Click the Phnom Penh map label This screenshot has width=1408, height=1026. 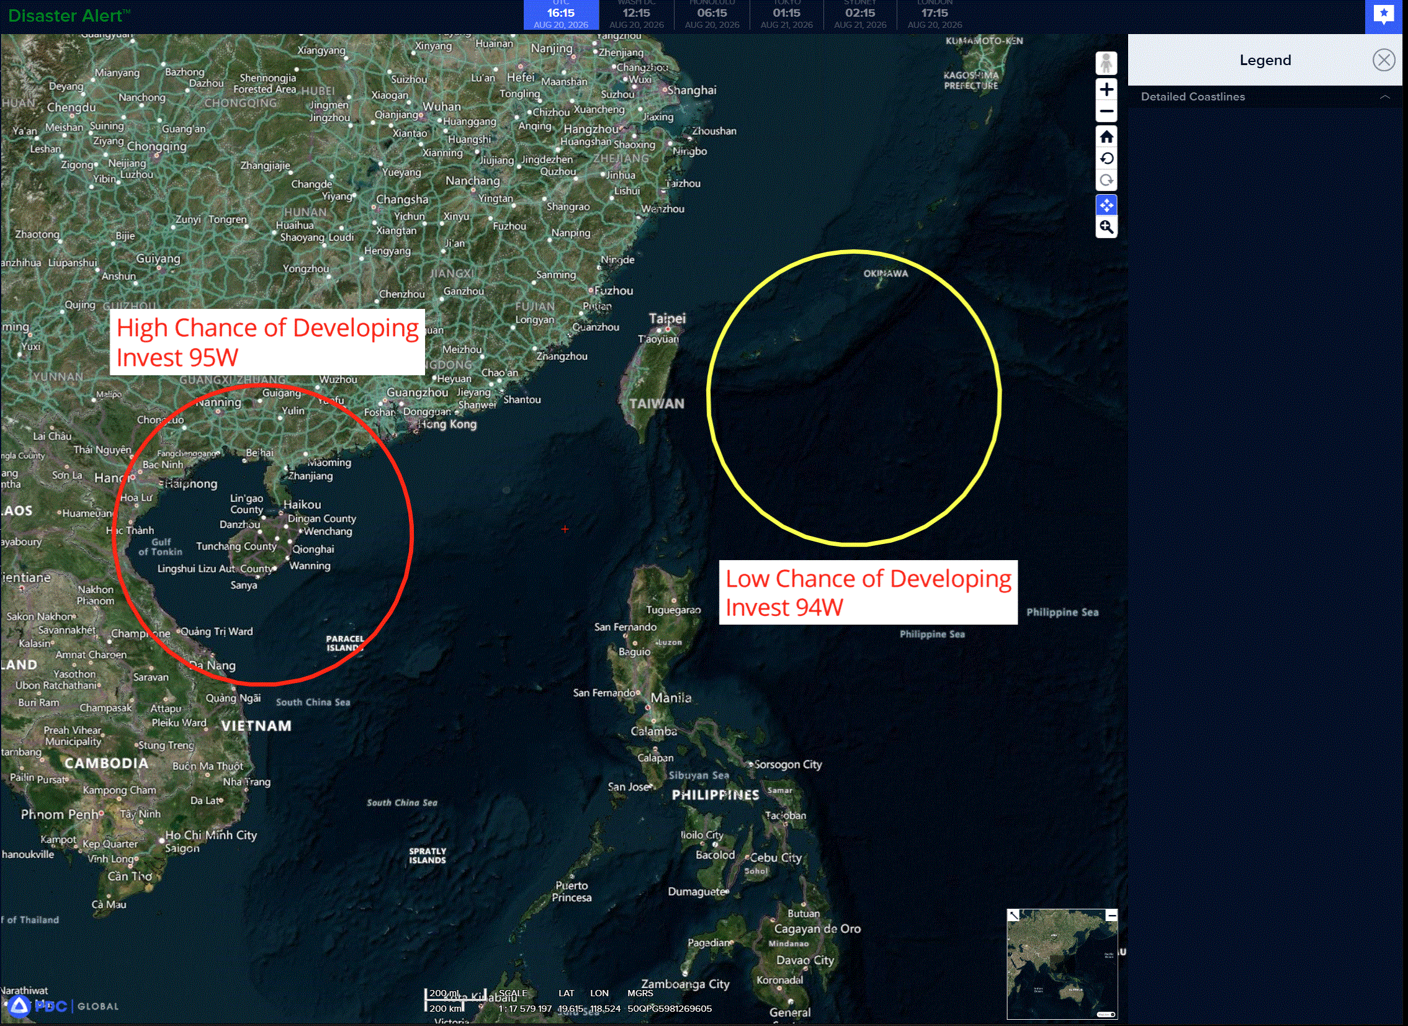point(60,814)
